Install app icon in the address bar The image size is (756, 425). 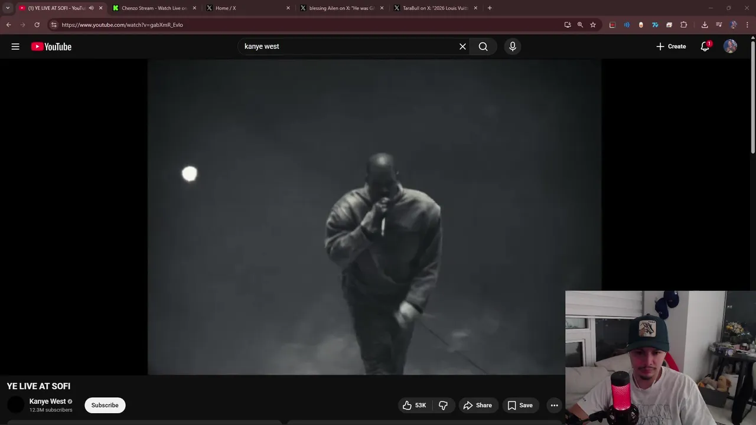pyautogui.click(x=568, y=25)
